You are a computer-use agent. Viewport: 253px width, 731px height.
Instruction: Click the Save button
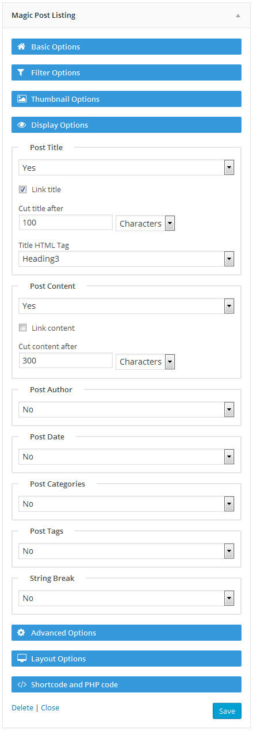tap(227, 711)
